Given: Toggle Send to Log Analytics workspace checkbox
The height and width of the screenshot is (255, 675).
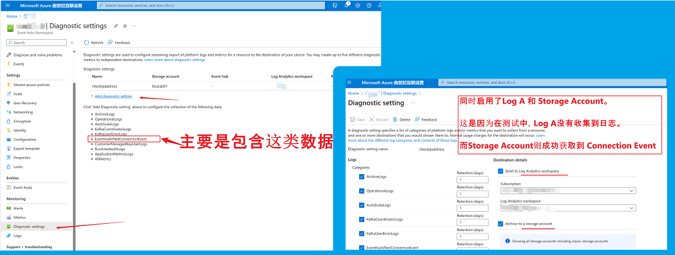Looking at the screenshot, I should [501, 171].
